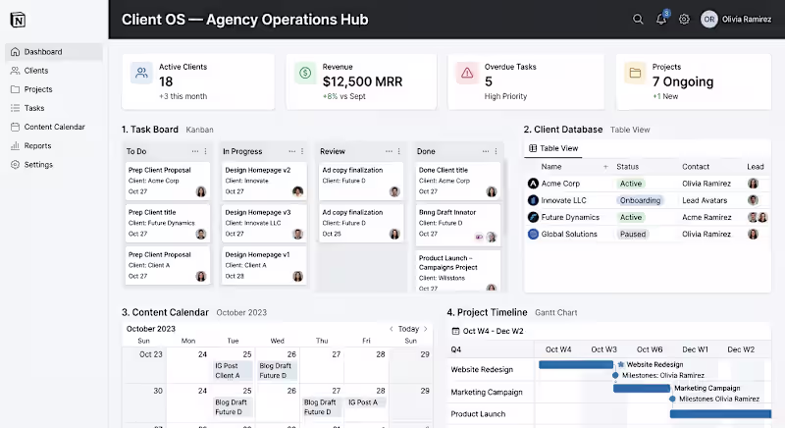Screen dimensions: 785x428
Task: Open Blog Draft event on the 26th
Action: coord(276,370)
